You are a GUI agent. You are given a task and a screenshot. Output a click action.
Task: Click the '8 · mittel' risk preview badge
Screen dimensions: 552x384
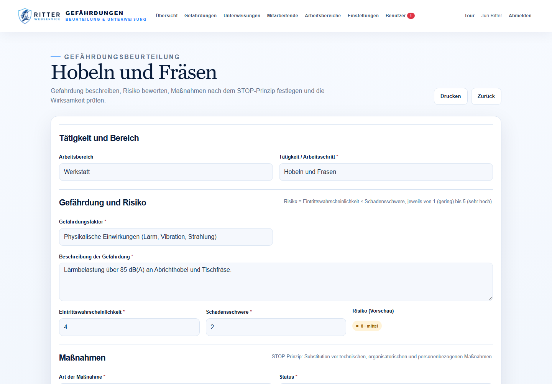tap(367, 326)
